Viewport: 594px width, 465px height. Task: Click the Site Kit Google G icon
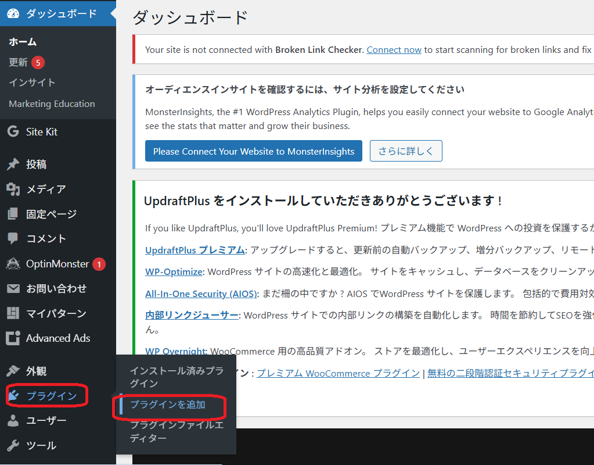click(13, 131)
